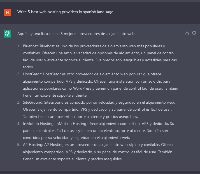Click list number 3 marker

click(x=18, y=103)
